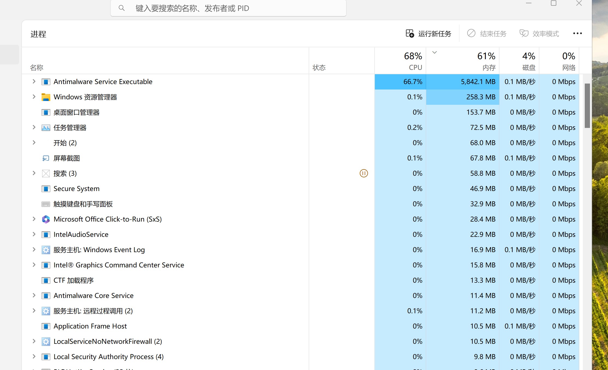
Task: Click the 258.3 MB memory cell
Action: (x=463, y=97)
